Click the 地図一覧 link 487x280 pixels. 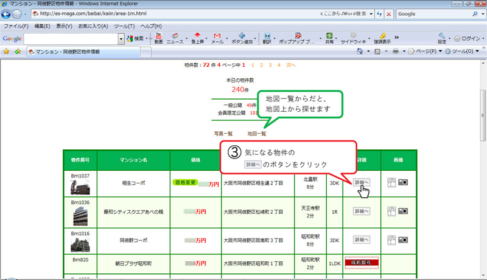click(257, 133)
